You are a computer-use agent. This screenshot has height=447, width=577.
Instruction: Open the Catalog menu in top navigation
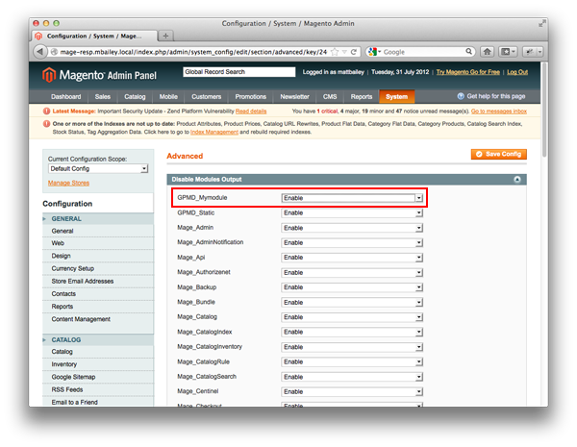(135, 96)
